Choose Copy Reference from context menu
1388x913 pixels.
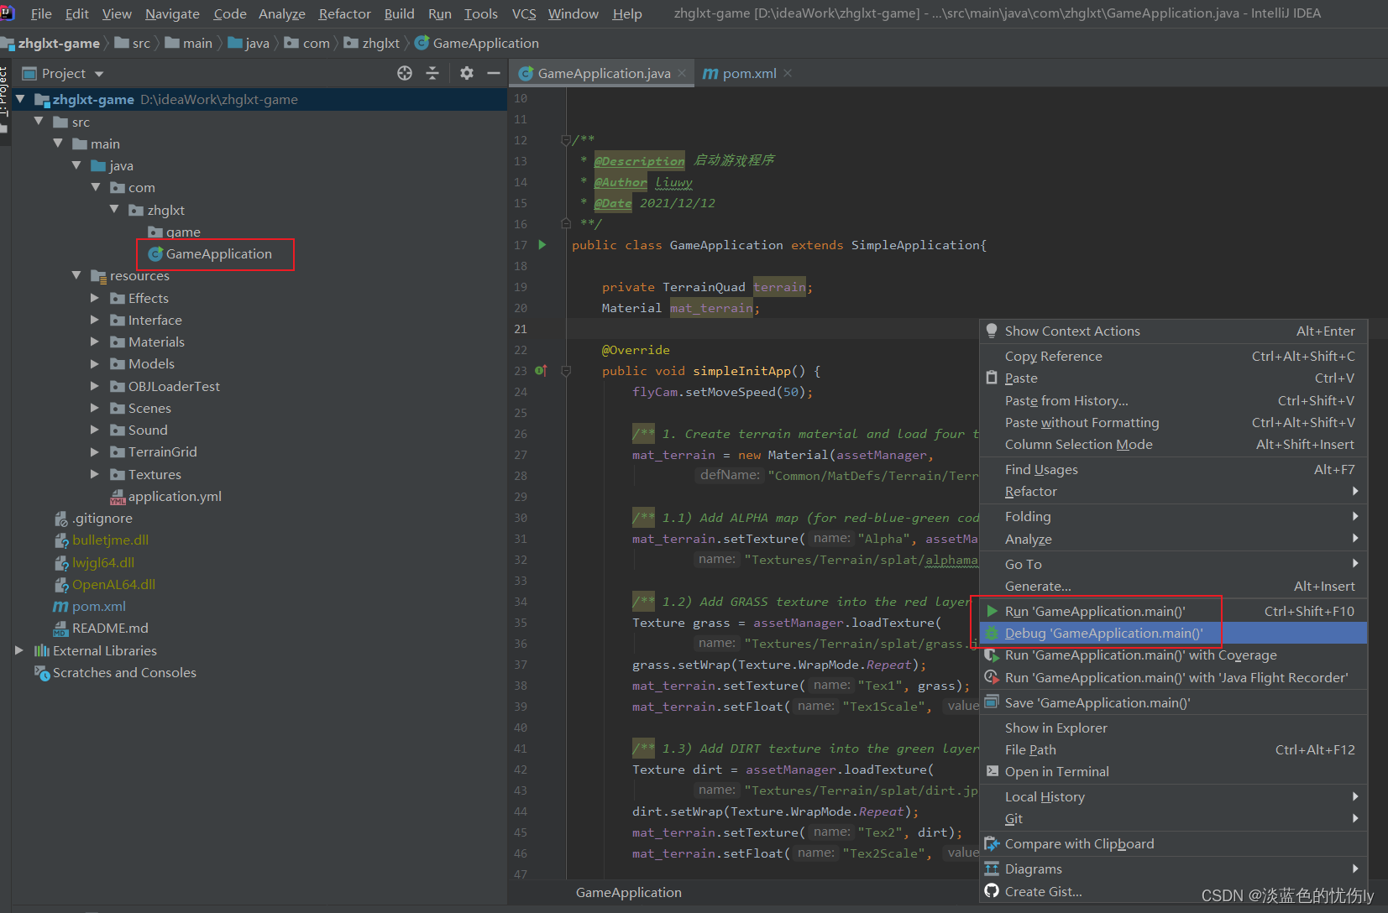pyautogui.click(x=1174, y=356)
